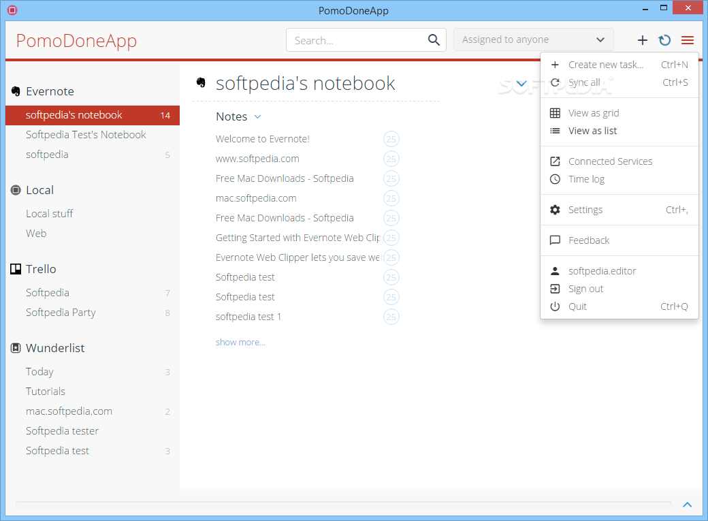
Task: Click the softpedia test 1 note
Action: point(248,317)
